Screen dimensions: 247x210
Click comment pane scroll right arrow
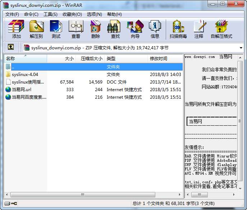point(234,195)
